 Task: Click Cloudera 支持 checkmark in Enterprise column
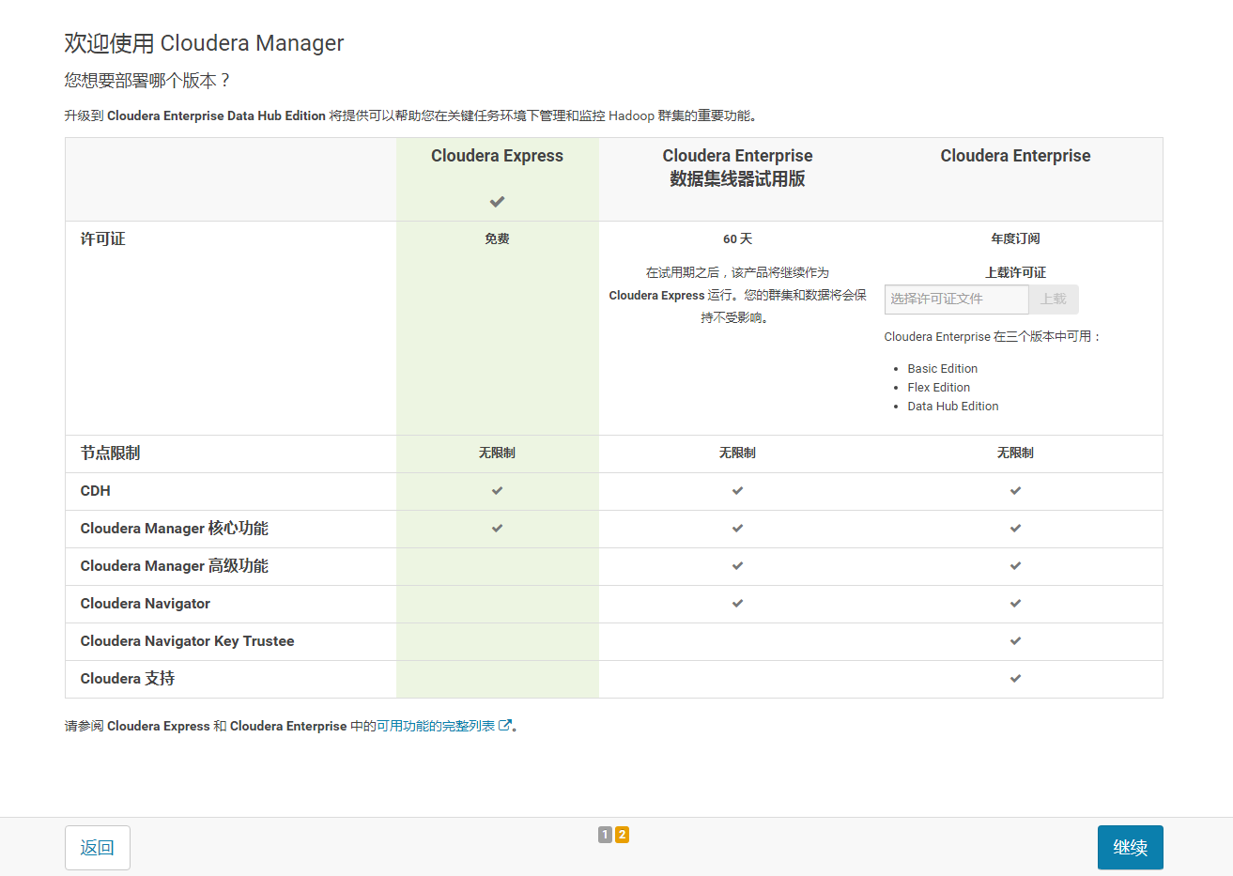click(x=1015, y=679)
